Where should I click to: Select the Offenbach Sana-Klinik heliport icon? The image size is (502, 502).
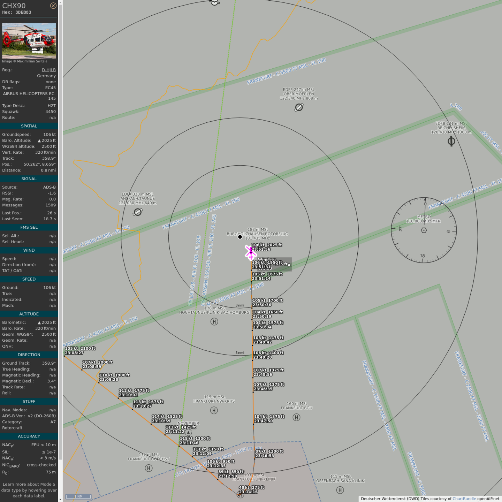coord(340,490)
